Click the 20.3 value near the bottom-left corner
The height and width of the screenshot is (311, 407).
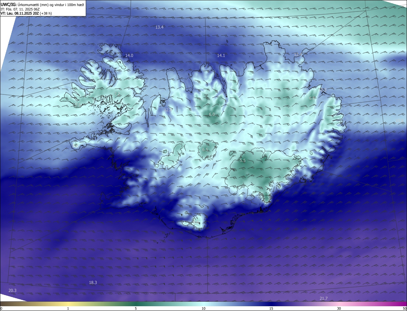click(12, 290)
